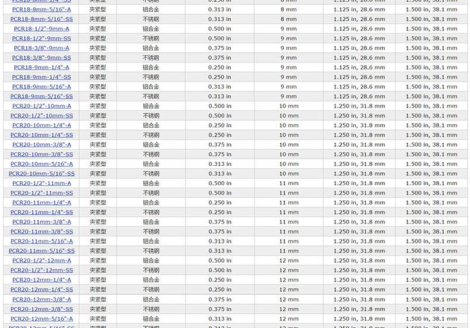
Task: Select the PCR20-10mm-5/16"-A link
Action: pyautogui.click(x=41, y=164)
